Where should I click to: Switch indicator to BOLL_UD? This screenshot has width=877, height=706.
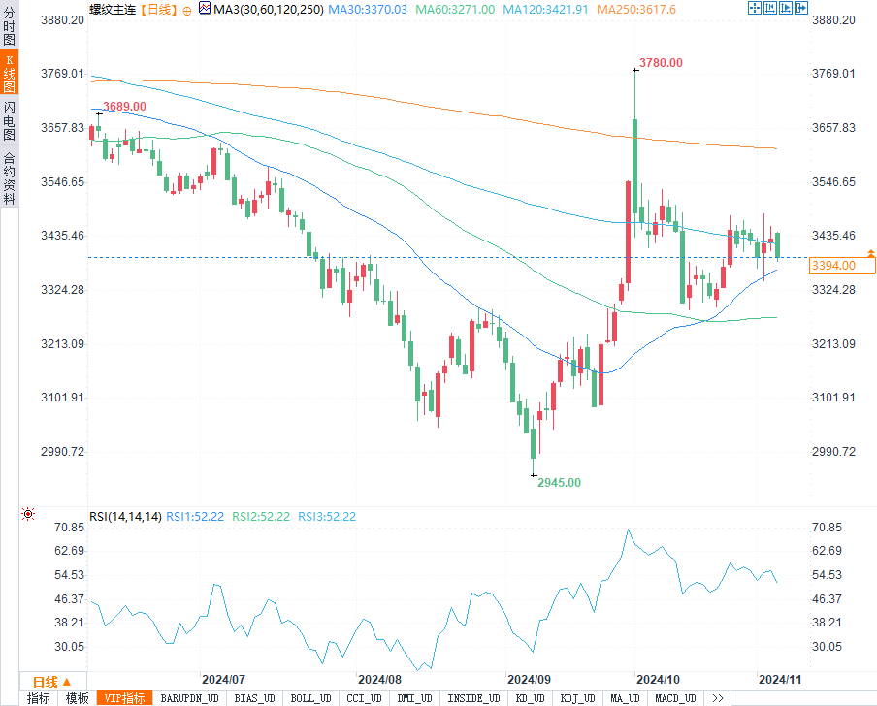[x=309, y=698]
